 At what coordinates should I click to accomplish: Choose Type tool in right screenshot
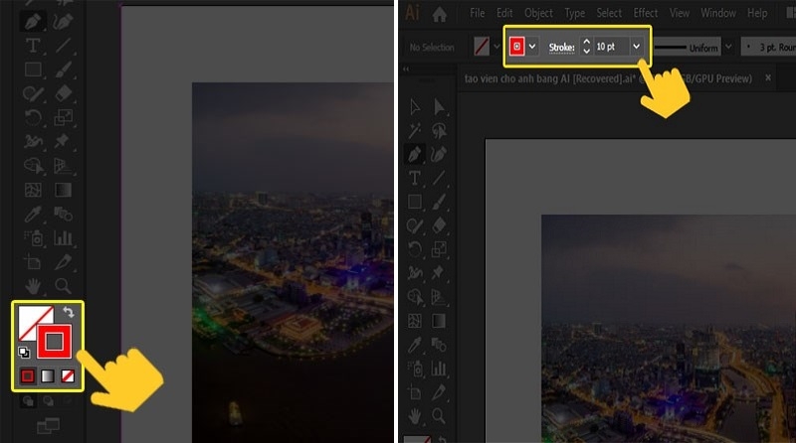coord(414,178)
